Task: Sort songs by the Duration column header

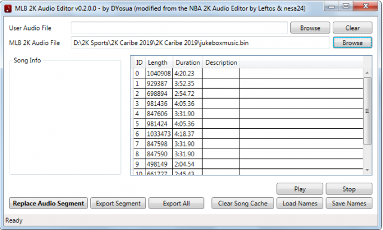Action: 187,62
